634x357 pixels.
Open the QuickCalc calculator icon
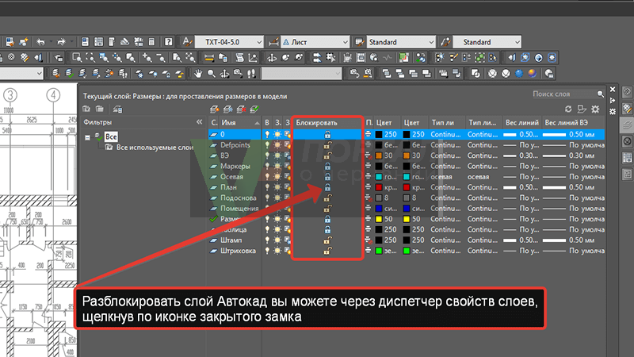[x=151, y=42]
